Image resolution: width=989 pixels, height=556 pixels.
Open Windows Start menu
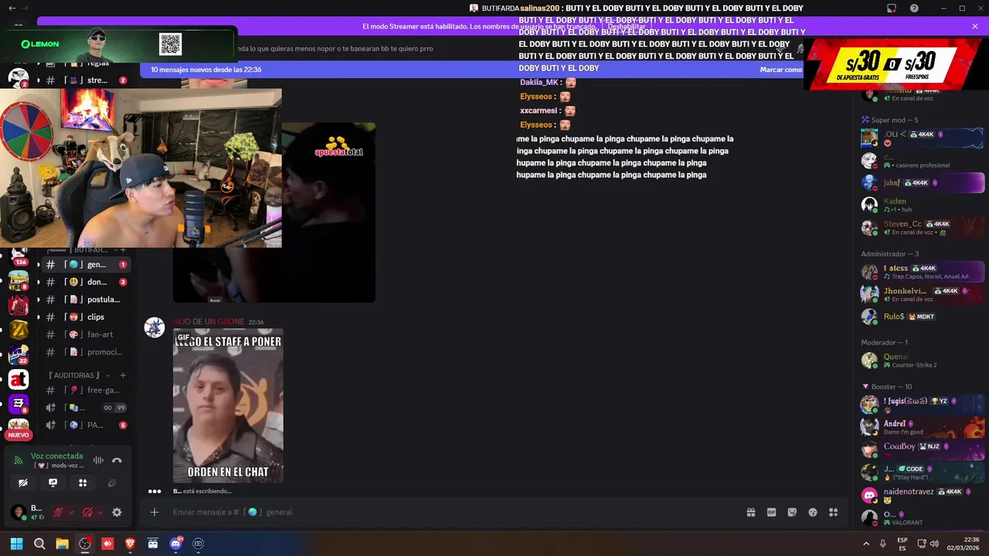(16, 544)
